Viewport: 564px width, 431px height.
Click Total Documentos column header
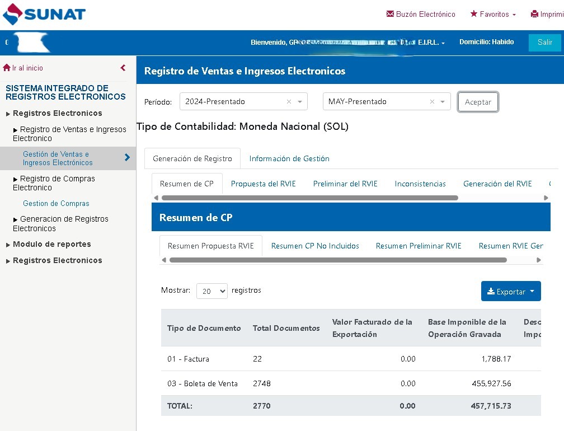tap(286, 328)
